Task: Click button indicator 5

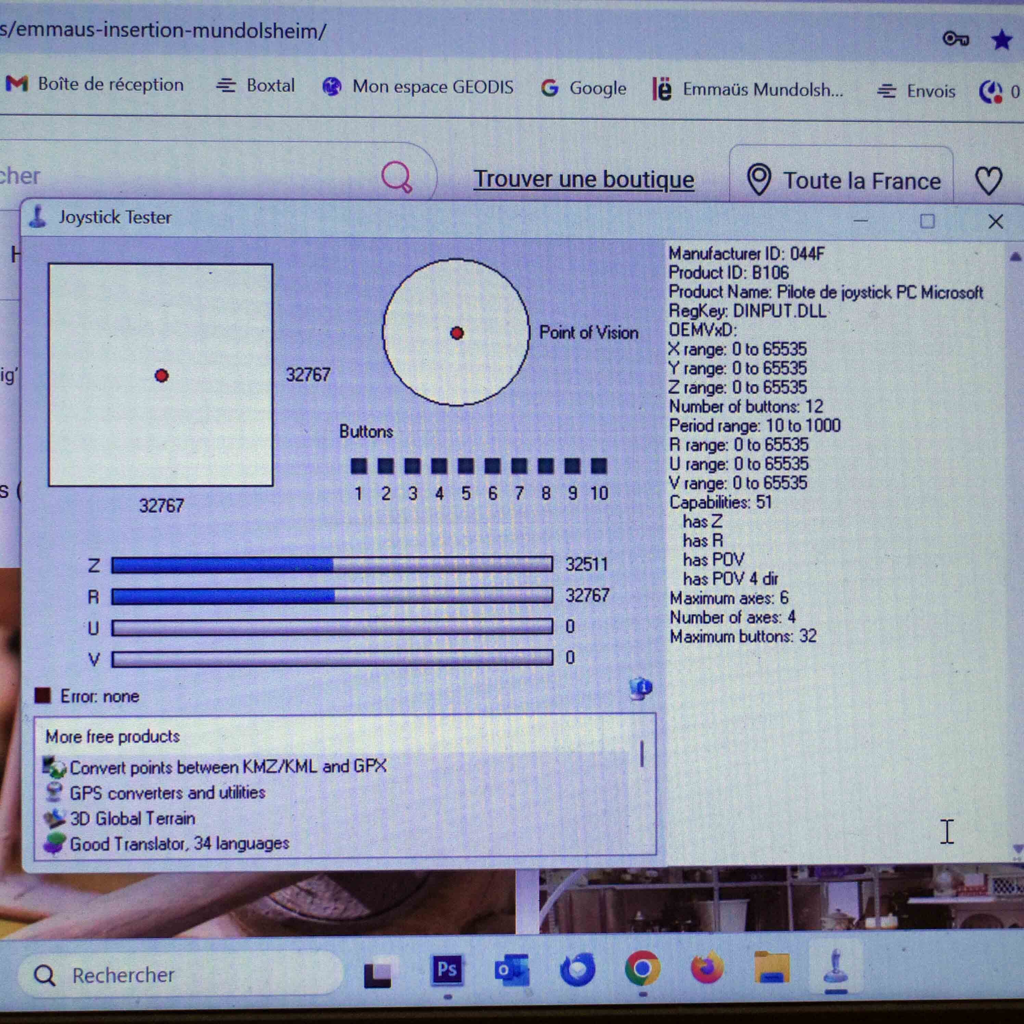Action: [x=465, y=466]
